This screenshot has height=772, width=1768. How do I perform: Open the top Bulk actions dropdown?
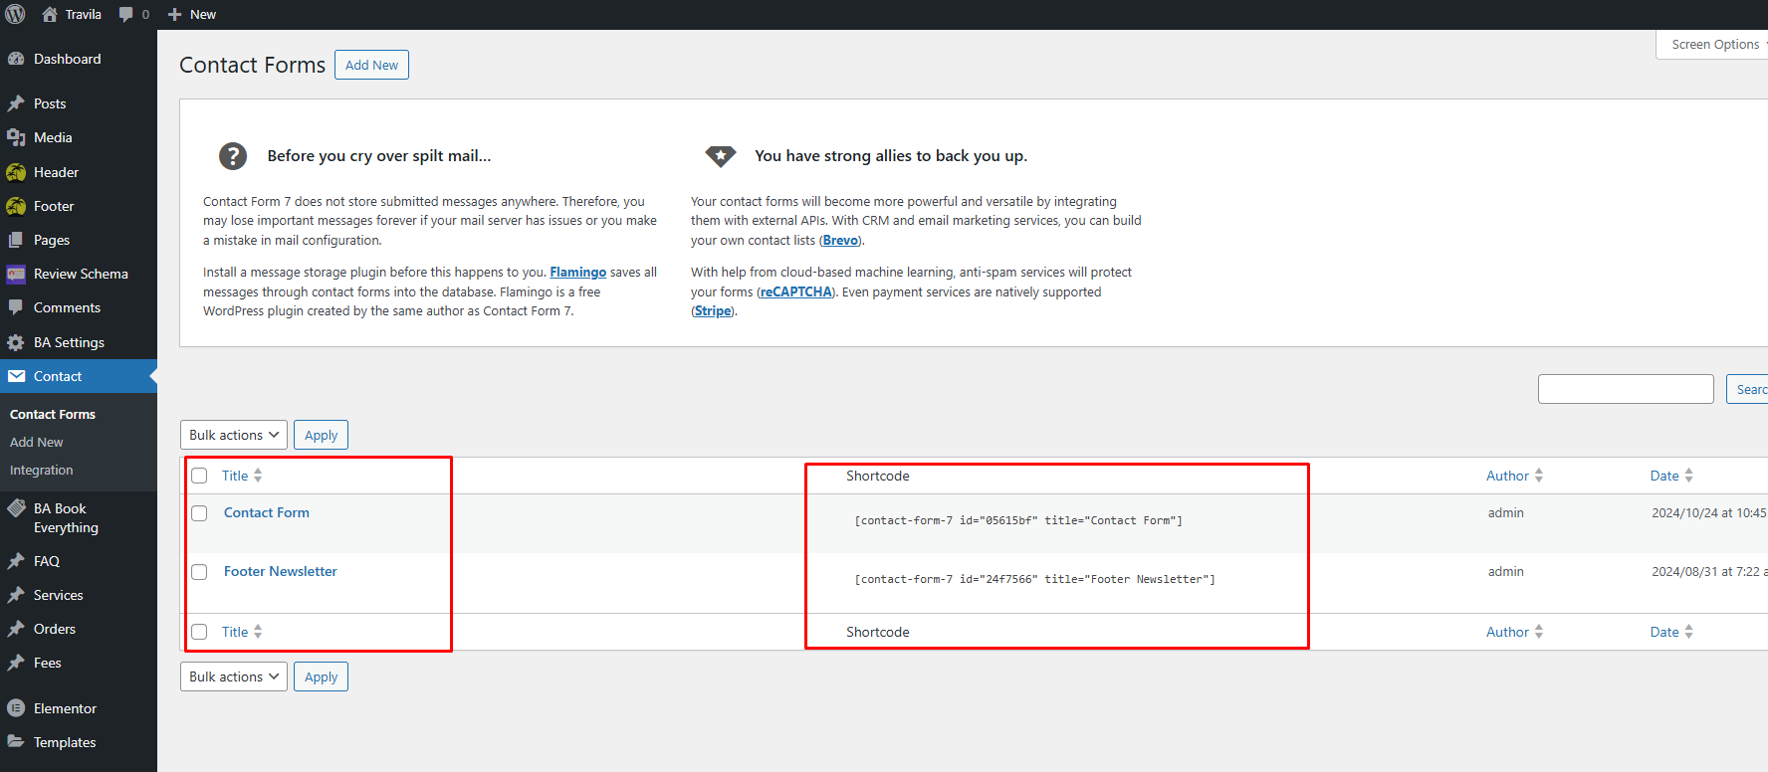[x=234, y=435]
